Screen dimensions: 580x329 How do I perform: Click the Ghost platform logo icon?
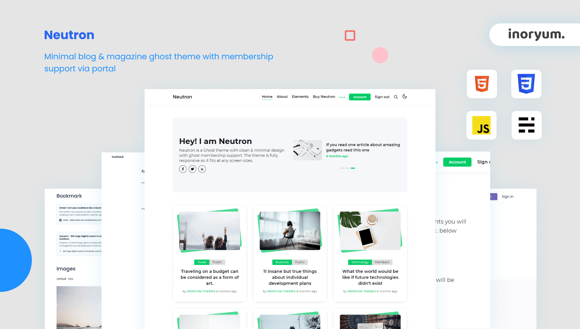(x=526, y=125)
